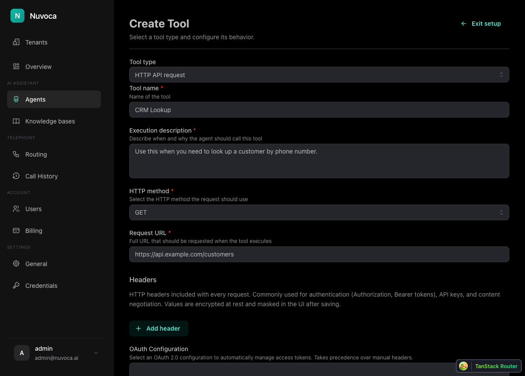Click the admin avatar letter A
This screenshot has width=525, height=376.
(22, 353)
